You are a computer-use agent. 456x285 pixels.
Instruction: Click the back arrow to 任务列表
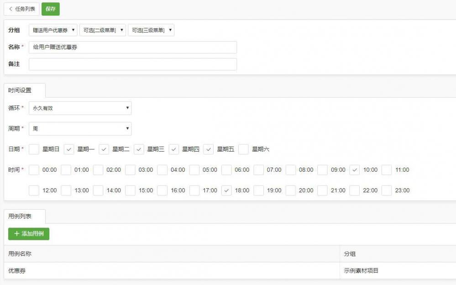(11, 9)
